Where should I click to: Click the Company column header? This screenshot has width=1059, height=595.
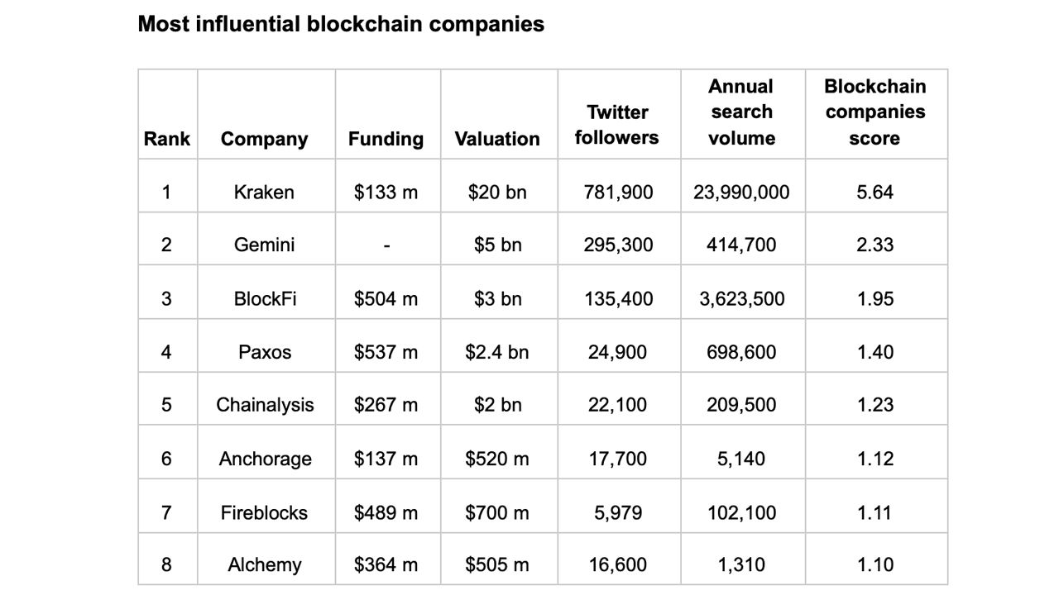tap(264, 139)
